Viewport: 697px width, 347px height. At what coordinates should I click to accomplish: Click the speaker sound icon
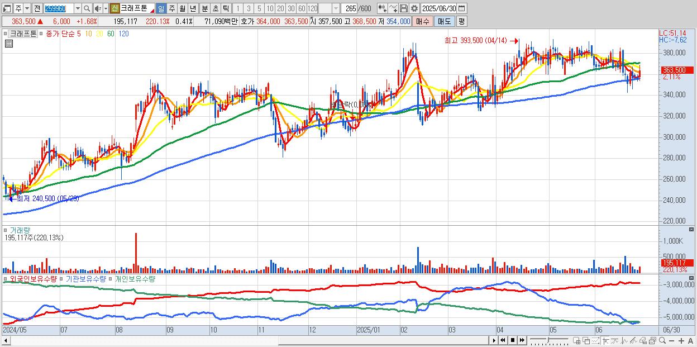tap(98, 8)
